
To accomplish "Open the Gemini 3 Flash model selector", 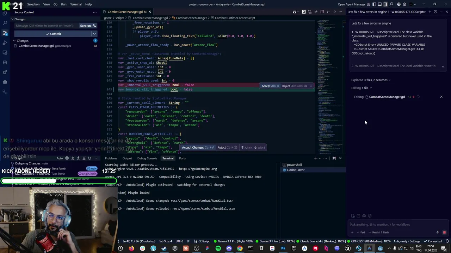I will (x=378, y=232).
